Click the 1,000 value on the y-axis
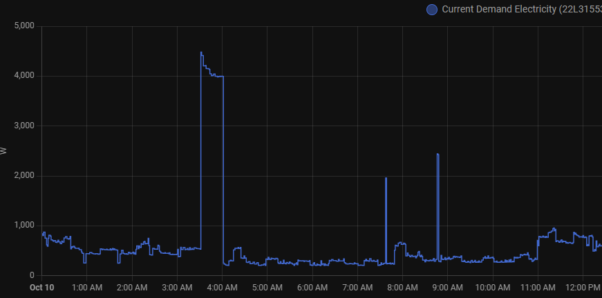This screenshot has height=298, width=602. 23,226
